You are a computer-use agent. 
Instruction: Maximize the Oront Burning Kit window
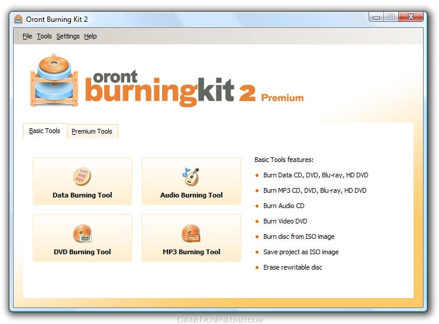pyautogui.click(x=391, y=17)
